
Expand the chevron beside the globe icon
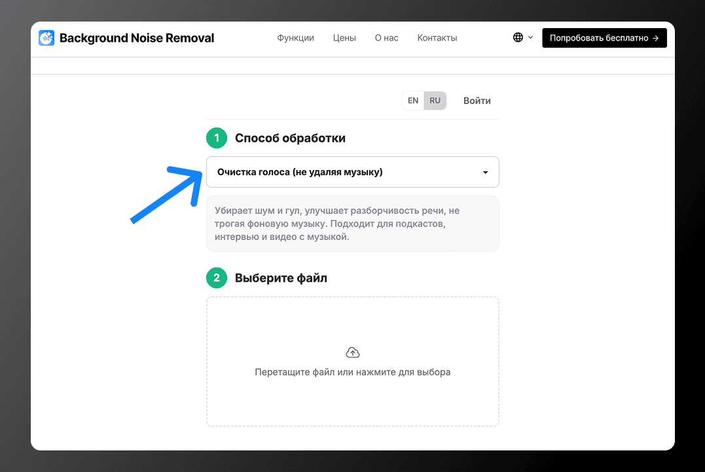[530, 38]
